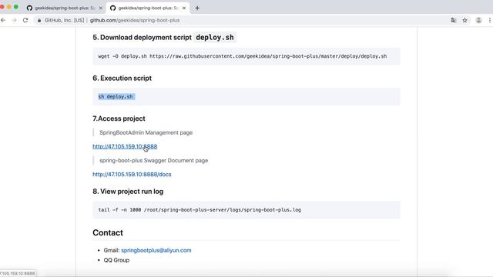This screenshot has width=493, height=277.
Task: Click the '6. Execution script' heading
Action: click(x=122, y=78)
